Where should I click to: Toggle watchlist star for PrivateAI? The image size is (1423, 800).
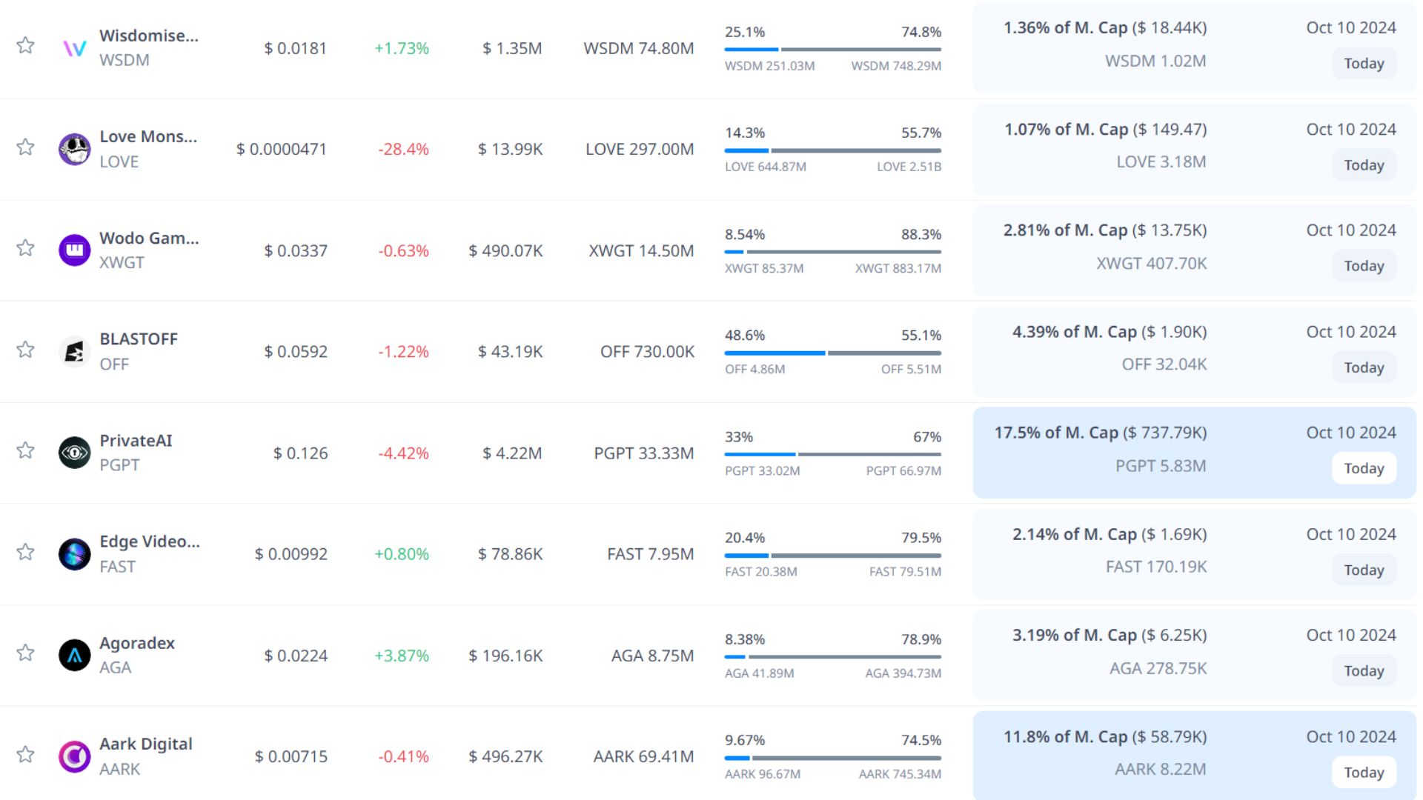(x=25, y=450)
